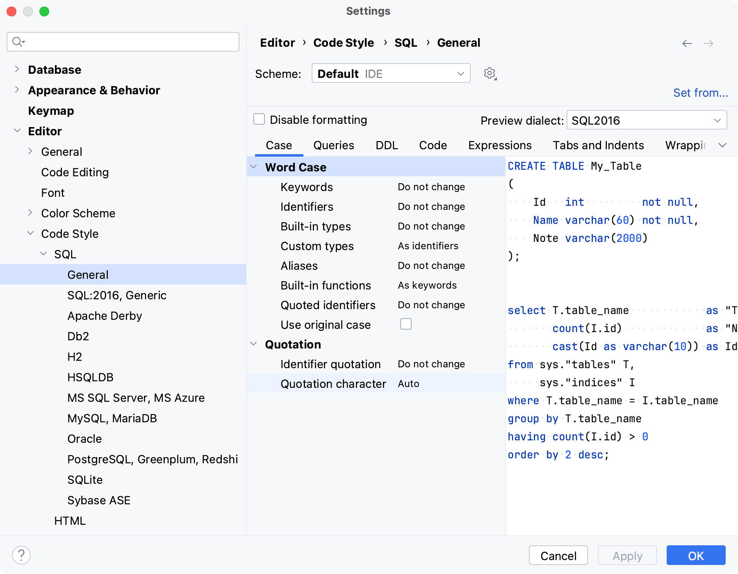Collapse the Word Case section

click(x=253, y=167)
